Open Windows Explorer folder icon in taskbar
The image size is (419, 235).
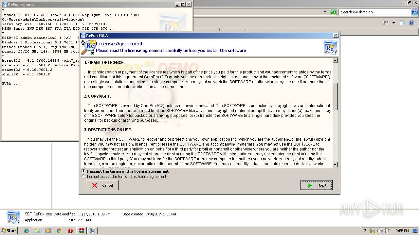pyautogui.click(x=37, y=231)
